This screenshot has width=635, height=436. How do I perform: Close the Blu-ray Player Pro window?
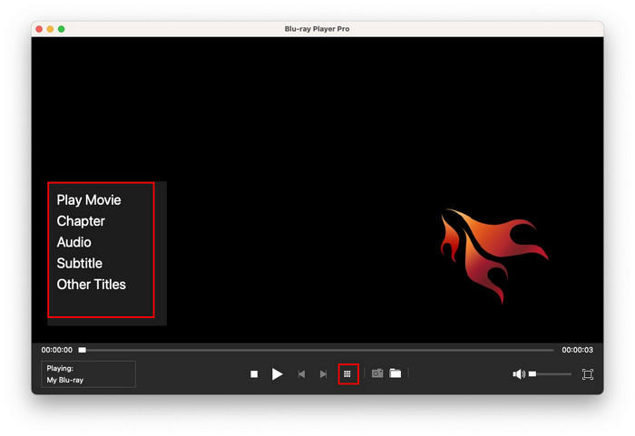[x=39, y=29]
